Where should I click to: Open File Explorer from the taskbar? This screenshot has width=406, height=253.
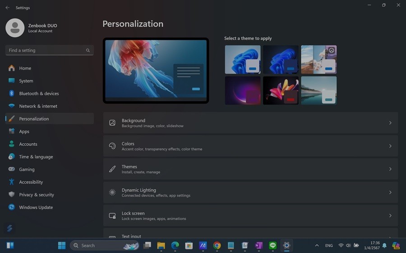[161, 245]
